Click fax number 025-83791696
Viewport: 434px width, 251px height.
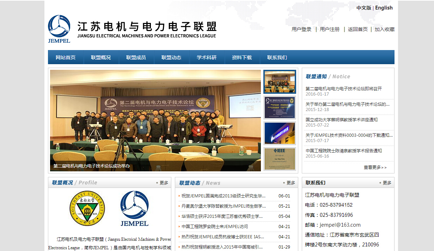pos(336,215)
